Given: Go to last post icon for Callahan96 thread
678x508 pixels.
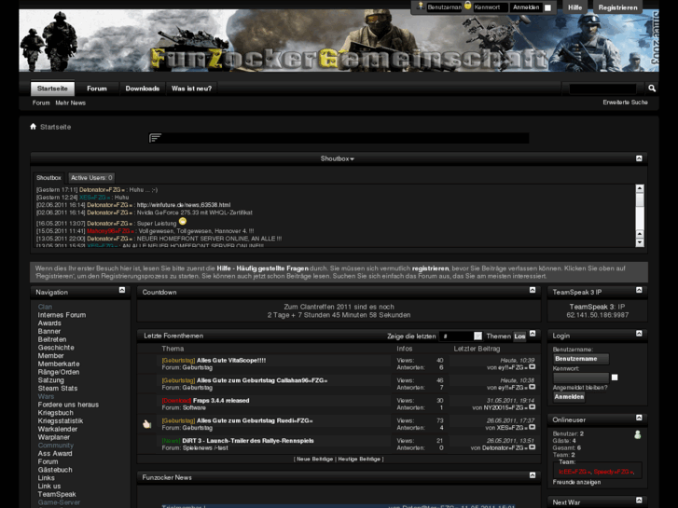Looking at the screenshot, I should point(533,387).
